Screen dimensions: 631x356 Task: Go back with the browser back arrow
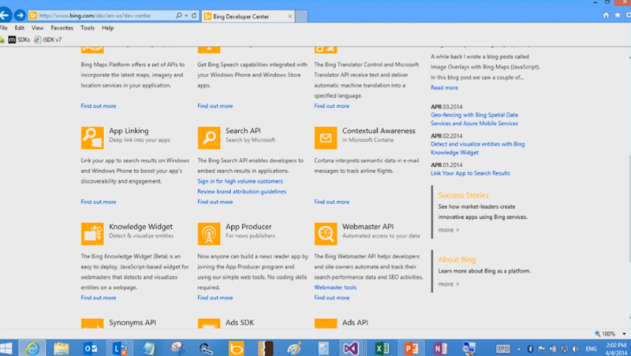5,15
